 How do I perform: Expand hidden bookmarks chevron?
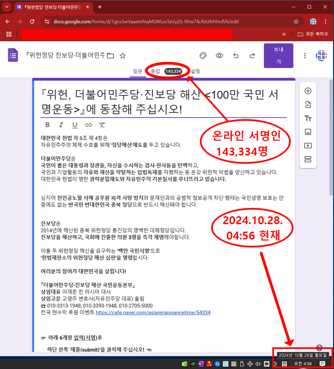(284, 34)
